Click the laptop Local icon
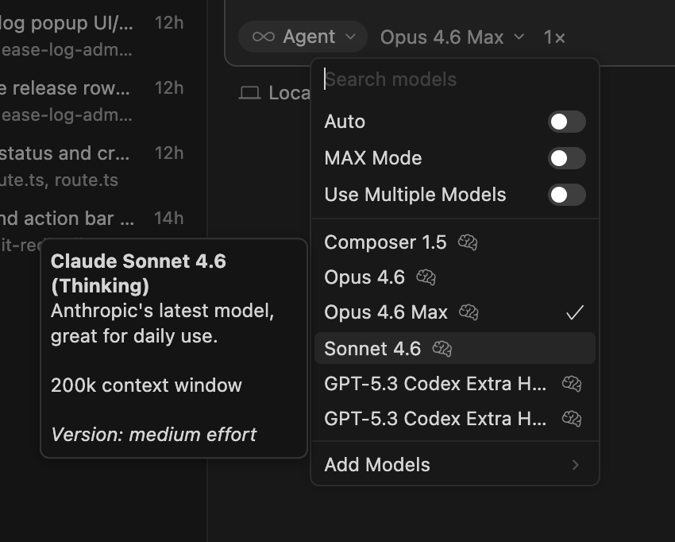 tap(250, 94)
